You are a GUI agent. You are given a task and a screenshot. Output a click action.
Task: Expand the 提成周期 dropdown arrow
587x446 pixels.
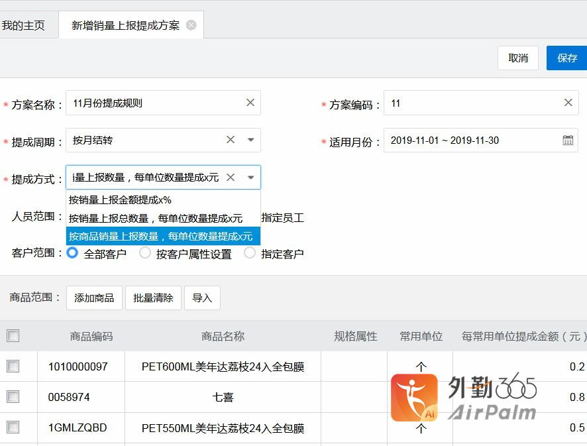(250, 140)
